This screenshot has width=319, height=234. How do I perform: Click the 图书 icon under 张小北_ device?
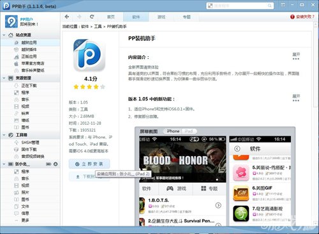coord(17,199)
